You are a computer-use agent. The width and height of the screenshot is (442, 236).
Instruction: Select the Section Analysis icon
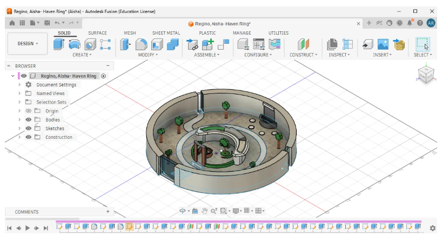pyautogui.click(x=347, y=44)
